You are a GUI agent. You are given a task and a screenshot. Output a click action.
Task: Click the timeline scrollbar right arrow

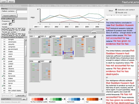(103, 30)
